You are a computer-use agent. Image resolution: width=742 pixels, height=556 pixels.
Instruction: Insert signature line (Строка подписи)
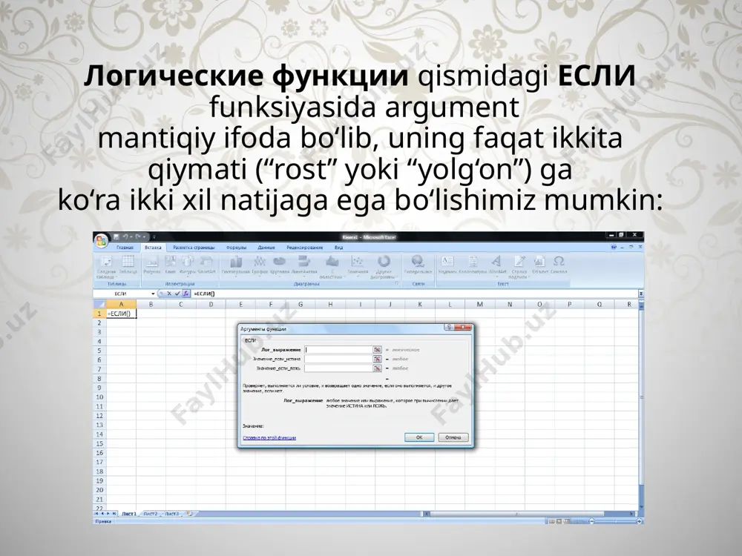(x=519, y=267)
